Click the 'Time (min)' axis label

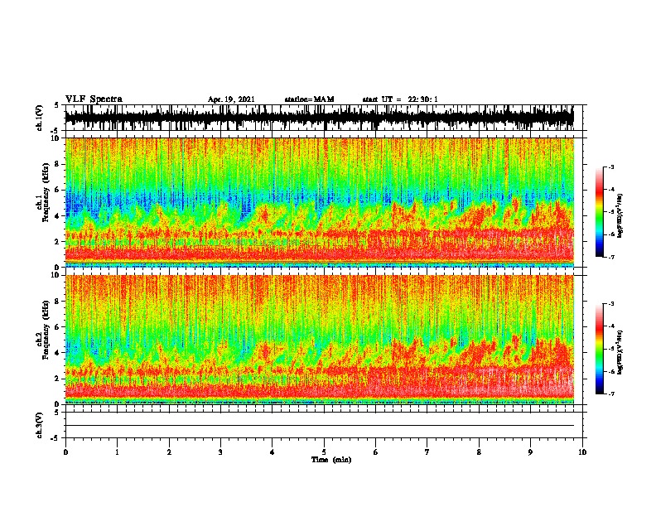tap(331, 460)
